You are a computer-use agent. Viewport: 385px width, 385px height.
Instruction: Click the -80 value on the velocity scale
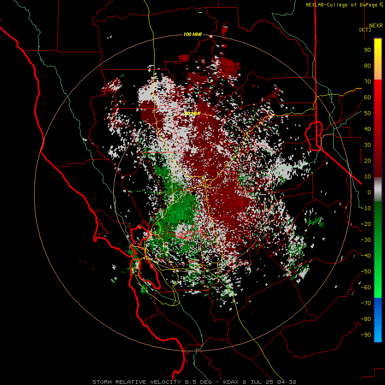pos(366,319)
